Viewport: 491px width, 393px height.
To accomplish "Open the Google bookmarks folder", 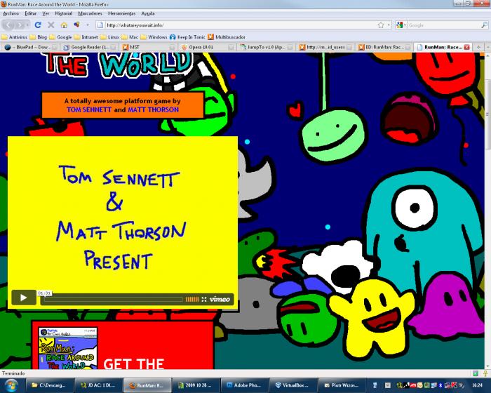I will coord(61,37).
